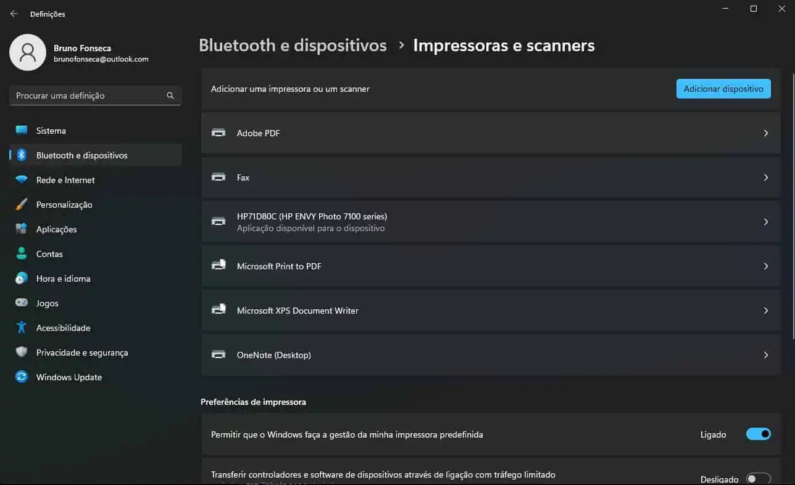The width and height of the screenshot is (795, 485).
Task: Open Hora e idioma settings
Action: pyautogui.click(x=96, y=279)
